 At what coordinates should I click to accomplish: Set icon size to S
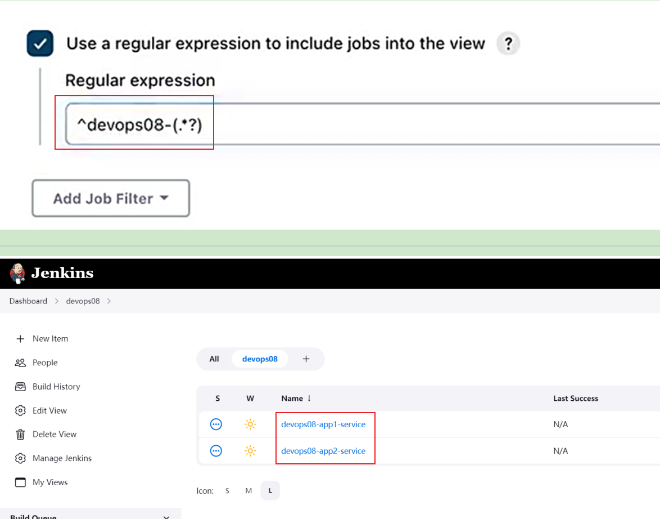(x=227, y=491)
